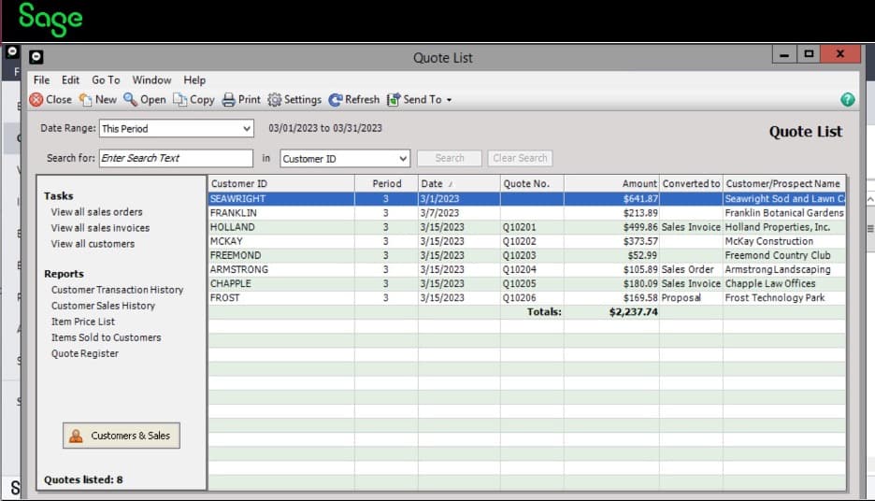This screenshot has width=875, height=501.
Task: Select the HOLLAND customer ID cell
Action: 281,227
